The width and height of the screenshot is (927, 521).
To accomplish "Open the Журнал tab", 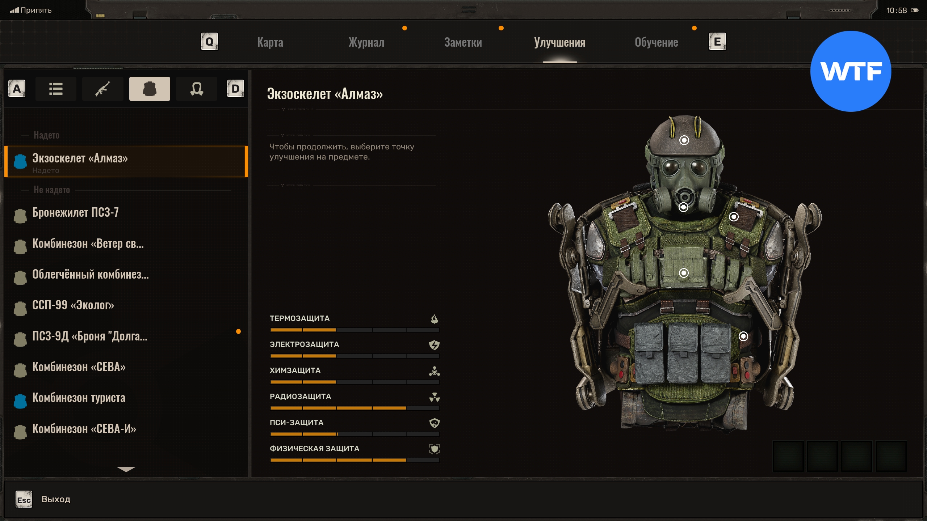I will 366,42.
